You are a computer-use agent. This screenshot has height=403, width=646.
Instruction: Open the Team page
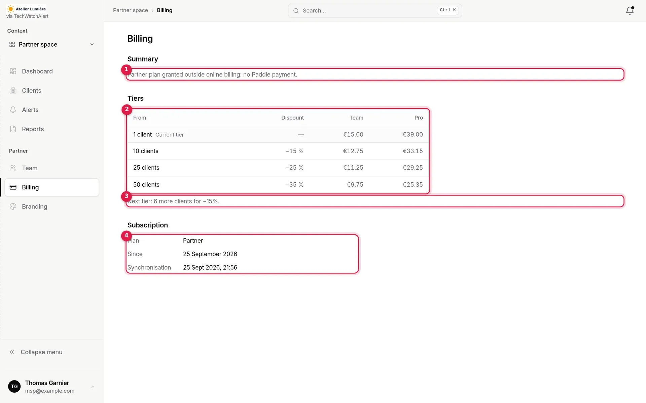[51, 168]
